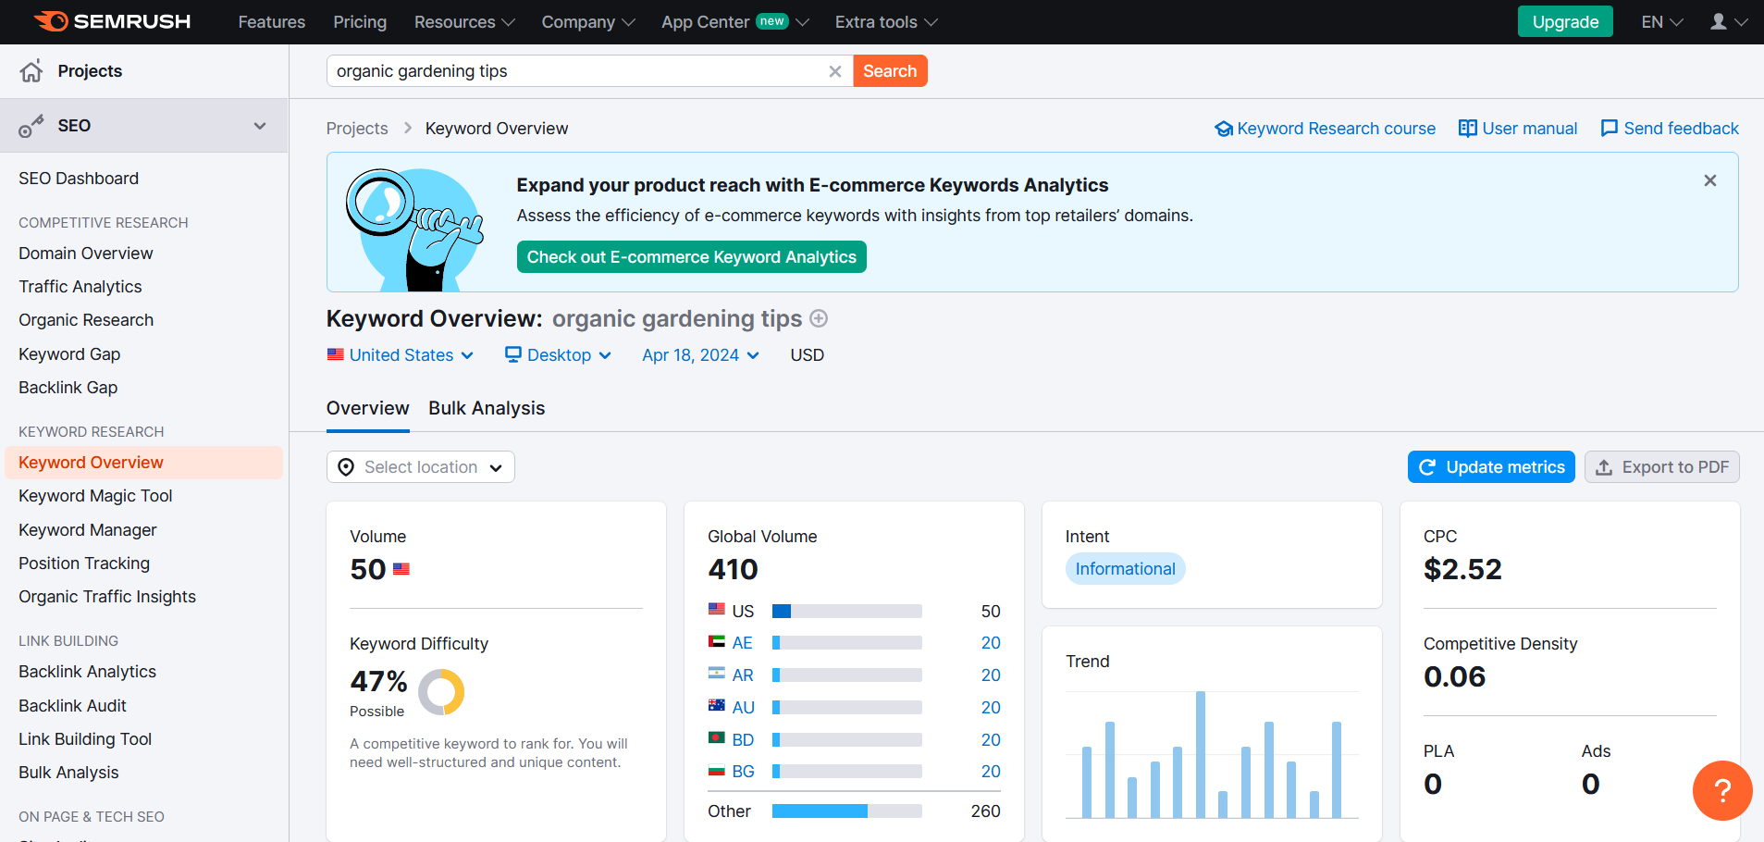1764x842 pixels.
Task: Click the green Upgrade button
Action: (1565, 21)
